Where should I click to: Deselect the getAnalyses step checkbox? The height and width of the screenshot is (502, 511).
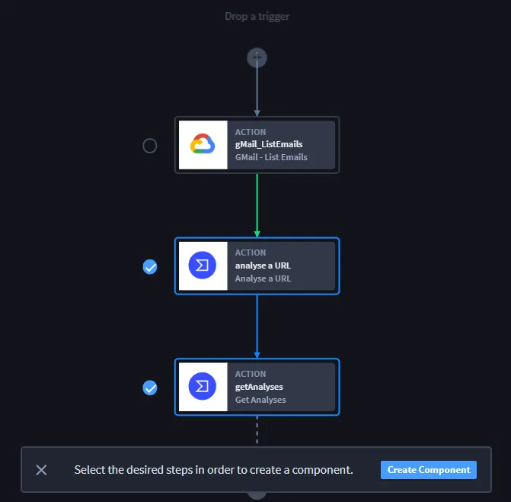tap(150, 388)
